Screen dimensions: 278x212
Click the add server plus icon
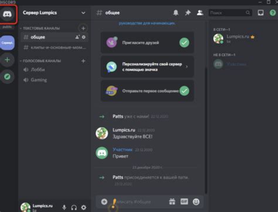(7, 60)
